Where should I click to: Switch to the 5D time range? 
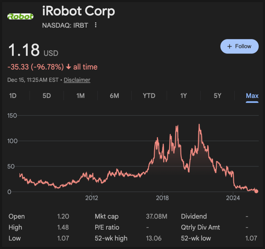coord(47,96)
